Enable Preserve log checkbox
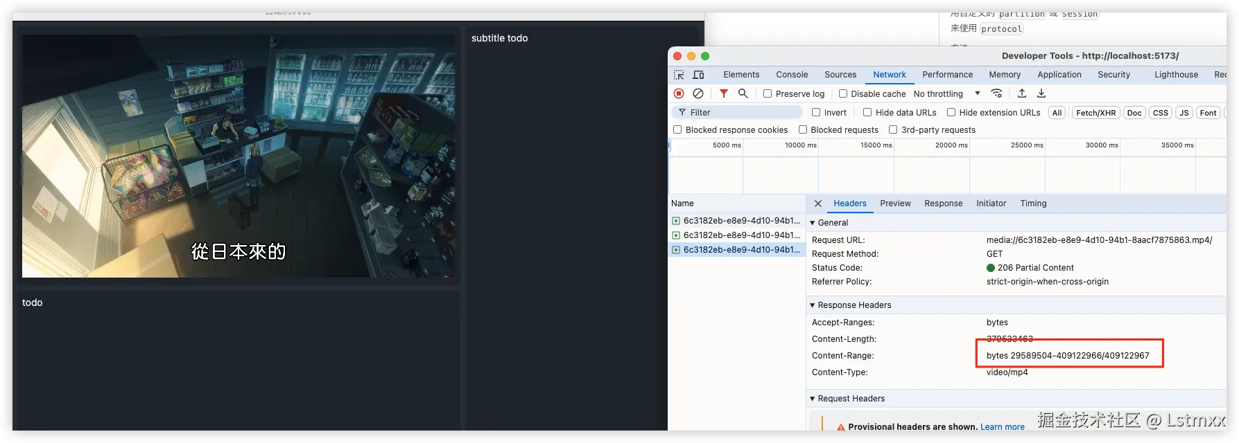The height and width of the screenshot is (443, 1239). pos(768,93)
